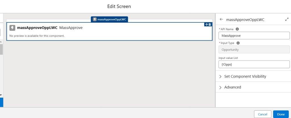
Task: Click the info icon next to Input Type
Action: 238,43
